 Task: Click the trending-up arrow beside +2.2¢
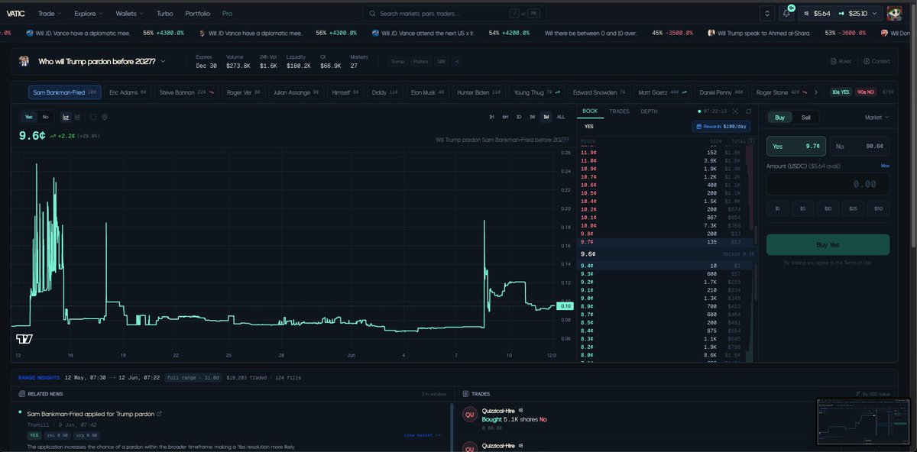coord(53,135)
